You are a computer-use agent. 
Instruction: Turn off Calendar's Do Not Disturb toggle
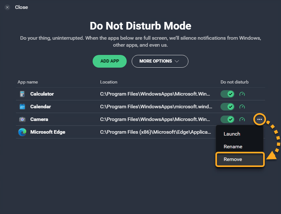(227, 107)
